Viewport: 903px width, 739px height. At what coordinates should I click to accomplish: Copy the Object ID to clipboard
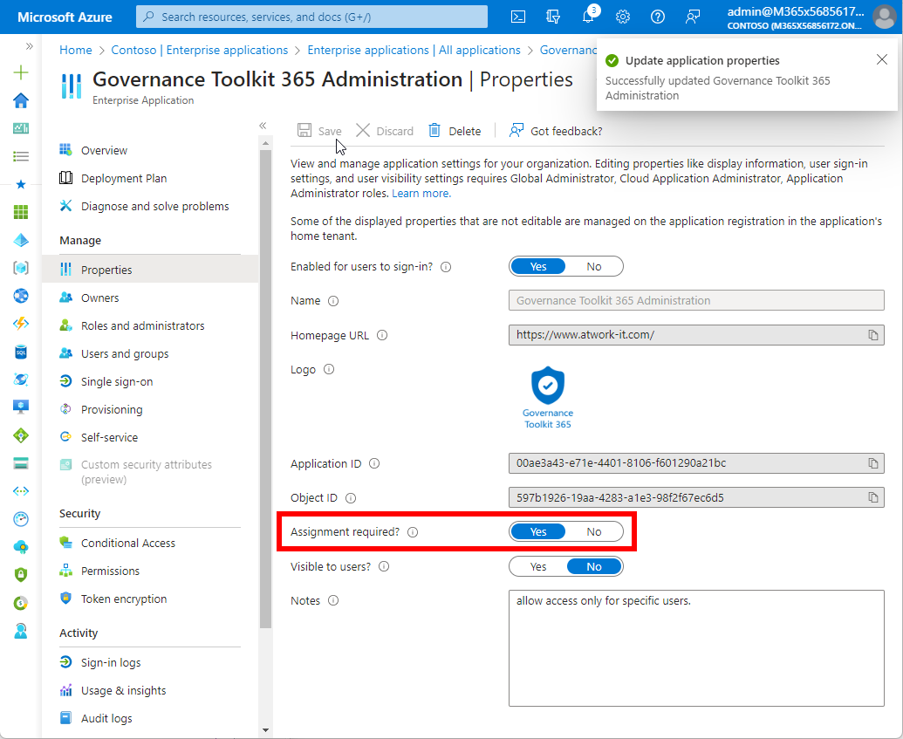(872, 498)
